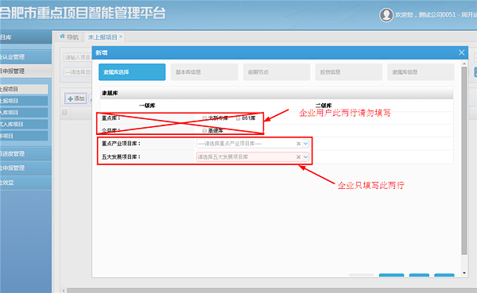Image resolution: width=477 pixels, height=293 pixels.
Task: Select the 库项目 sidebar item above 进度管理
Action: pyautogui.click(x=24, y=136)
